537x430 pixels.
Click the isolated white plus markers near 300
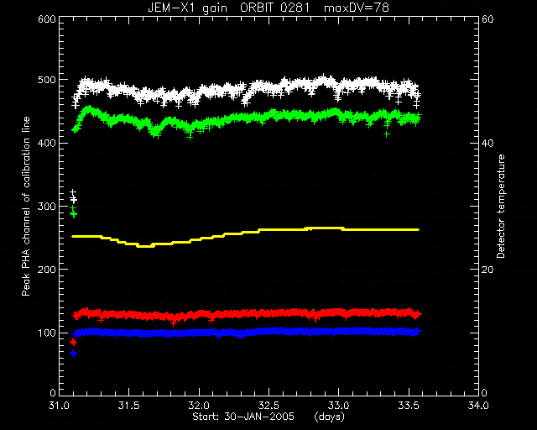pos(73,197)
